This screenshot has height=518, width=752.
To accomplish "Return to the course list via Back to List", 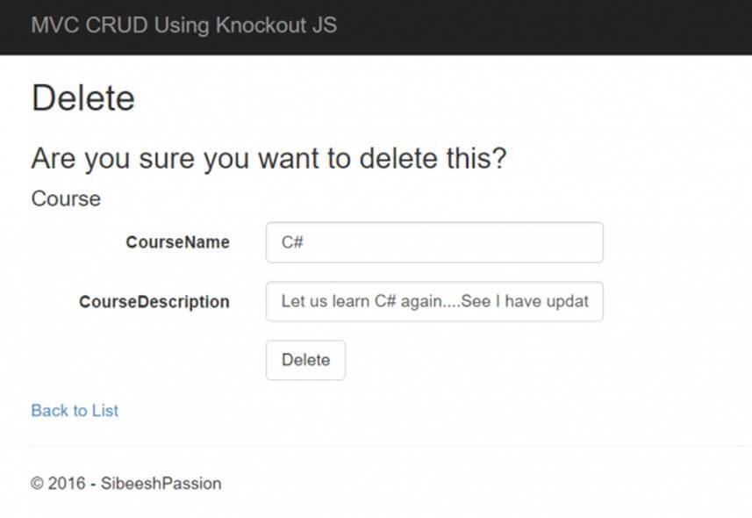I will 74,410.
